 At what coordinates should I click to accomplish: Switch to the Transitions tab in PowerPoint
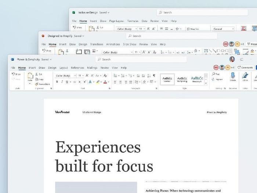click(97, 44)
